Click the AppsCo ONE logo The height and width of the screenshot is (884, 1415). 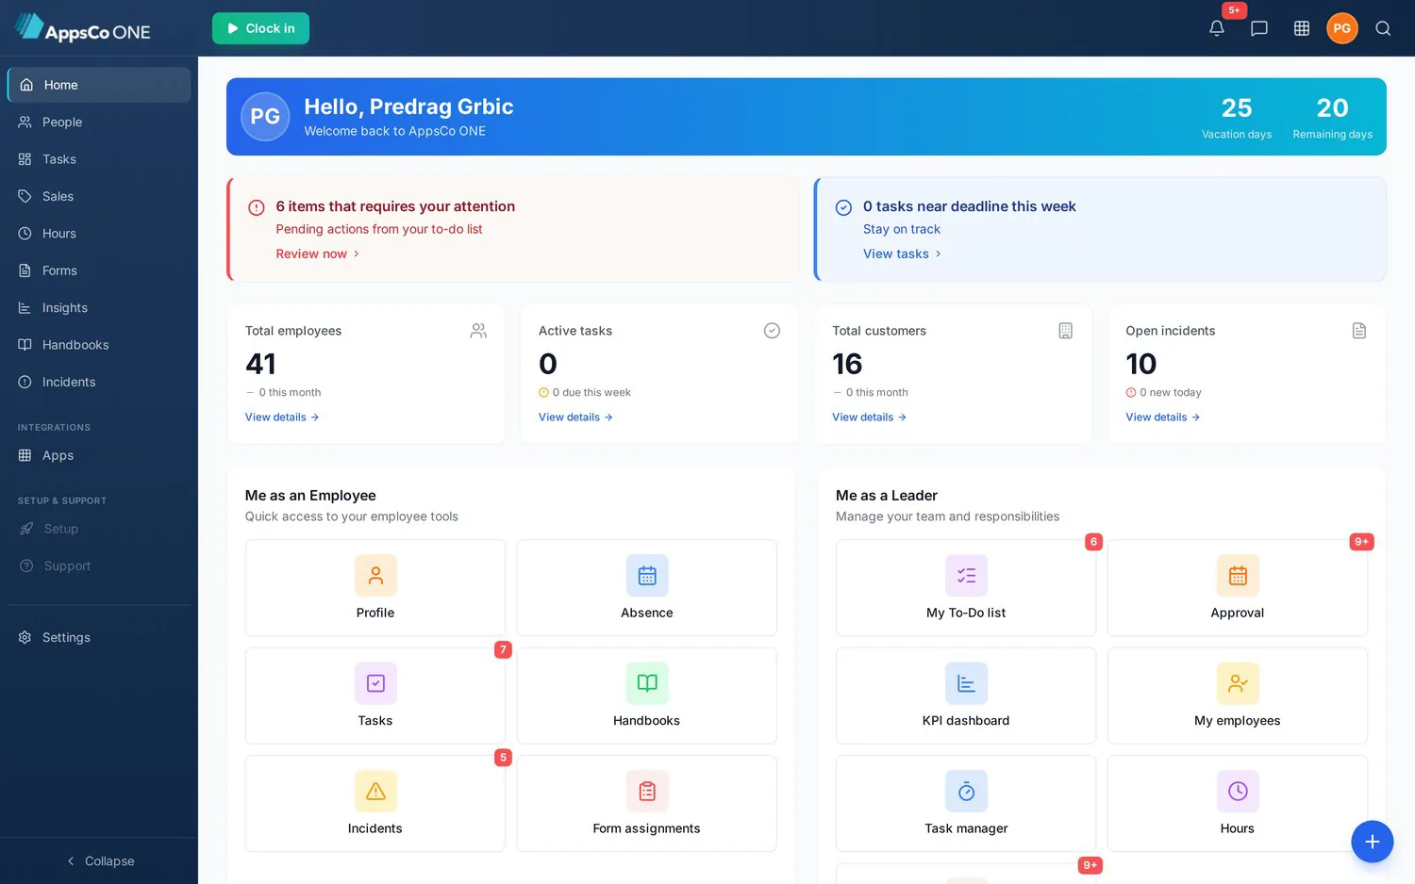[x=83, y=28]
